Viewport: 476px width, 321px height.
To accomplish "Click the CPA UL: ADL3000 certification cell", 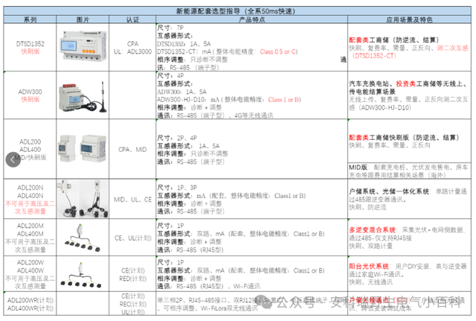I will (132, 48).
